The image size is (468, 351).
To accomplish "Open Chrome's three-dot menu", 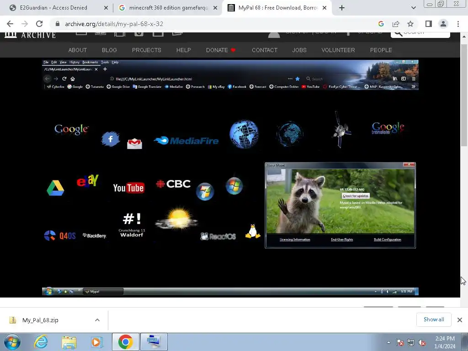I will coord(458,24).
